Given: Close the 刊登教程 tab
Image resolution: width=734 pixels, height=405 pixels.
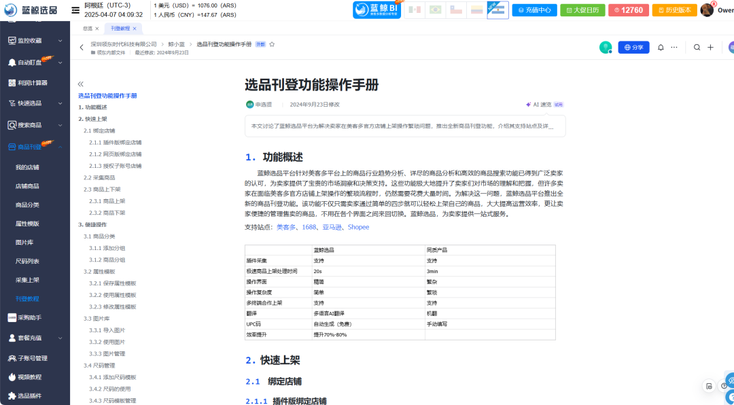Looking at the screenshot, I should click(135, 29).
